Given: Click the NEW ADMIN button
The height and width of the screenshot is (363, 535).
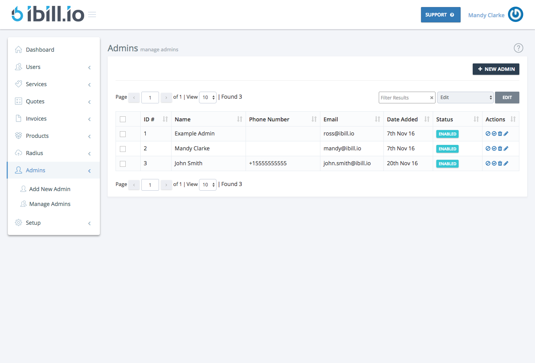Looking at the screenshot, I should point(496,69).
